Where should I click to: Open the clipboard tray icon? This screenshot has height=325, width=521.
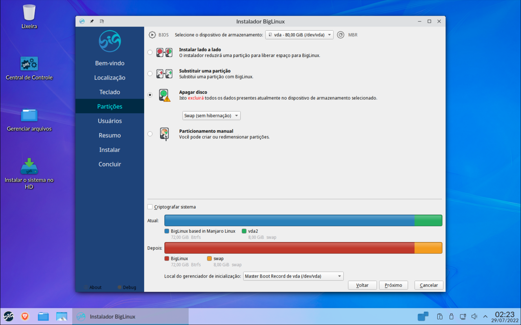pos(440,316)
